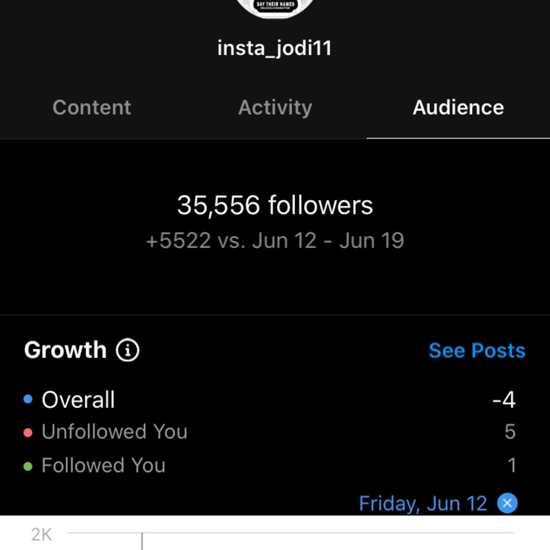This screenshot has height=550, width=550.
Task: Toggle the Overall growth metric row
Action: click(78, 399)
